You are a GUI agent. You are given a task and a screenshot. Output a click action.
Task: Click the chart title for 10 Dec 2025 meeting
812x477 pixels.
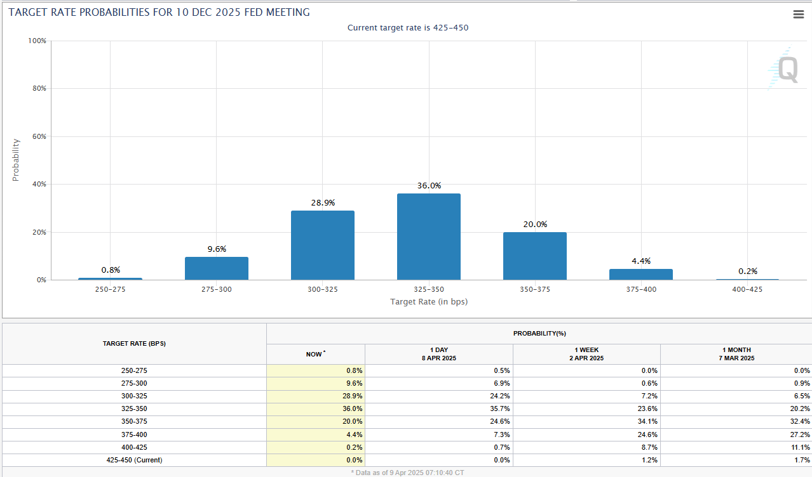click(159, 13)
